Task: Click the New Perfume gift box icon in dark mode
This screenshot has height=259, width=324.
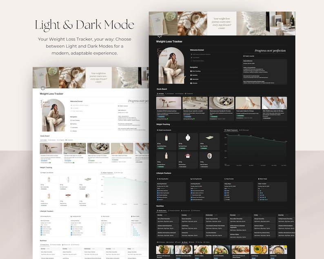Action: [188, 156]
